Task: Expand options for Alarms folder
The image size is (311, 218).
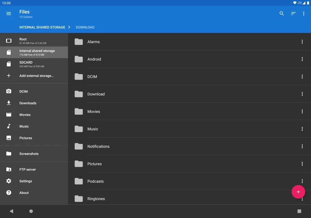Action: [x=302, y=42]
